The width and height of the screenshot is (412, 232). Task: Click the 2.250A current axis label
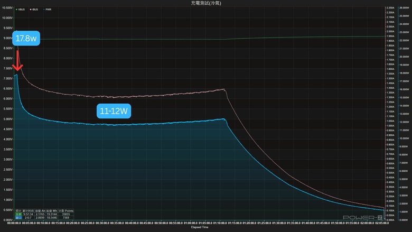click(x=390, y=8)
